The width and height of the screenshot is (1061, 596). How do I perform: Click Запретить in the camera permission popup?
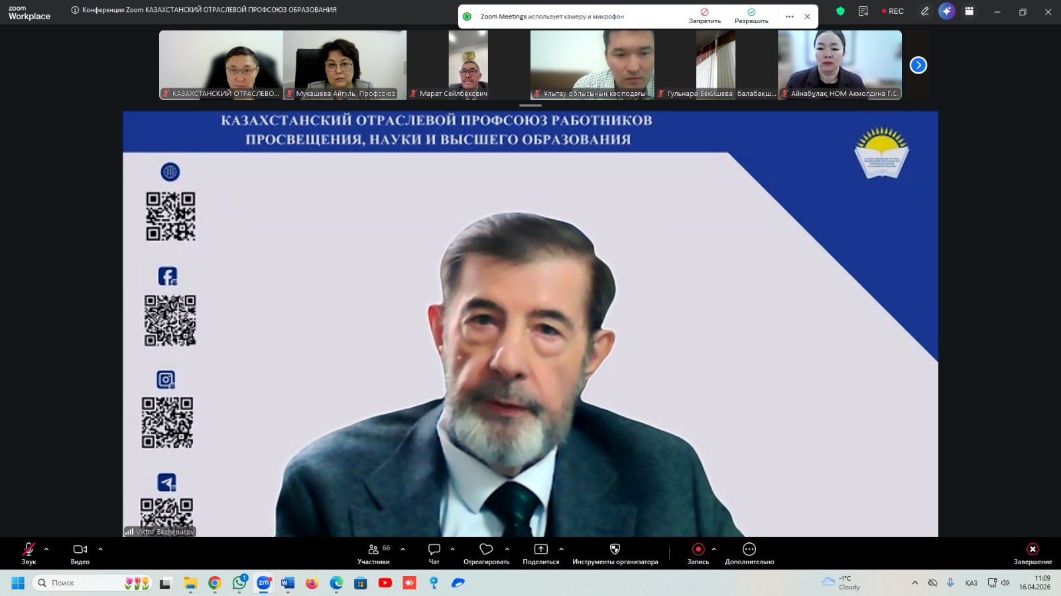point(704,16)
